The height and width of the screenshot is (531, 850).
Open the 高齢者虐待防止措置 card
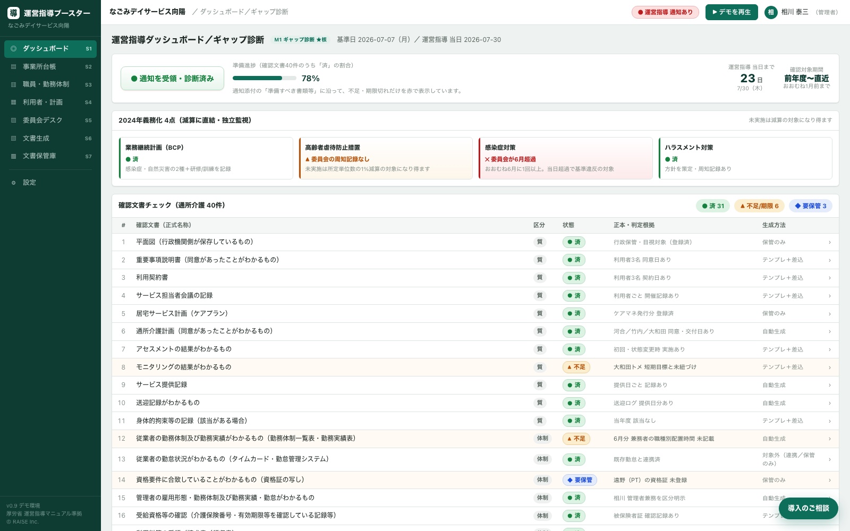386,158
